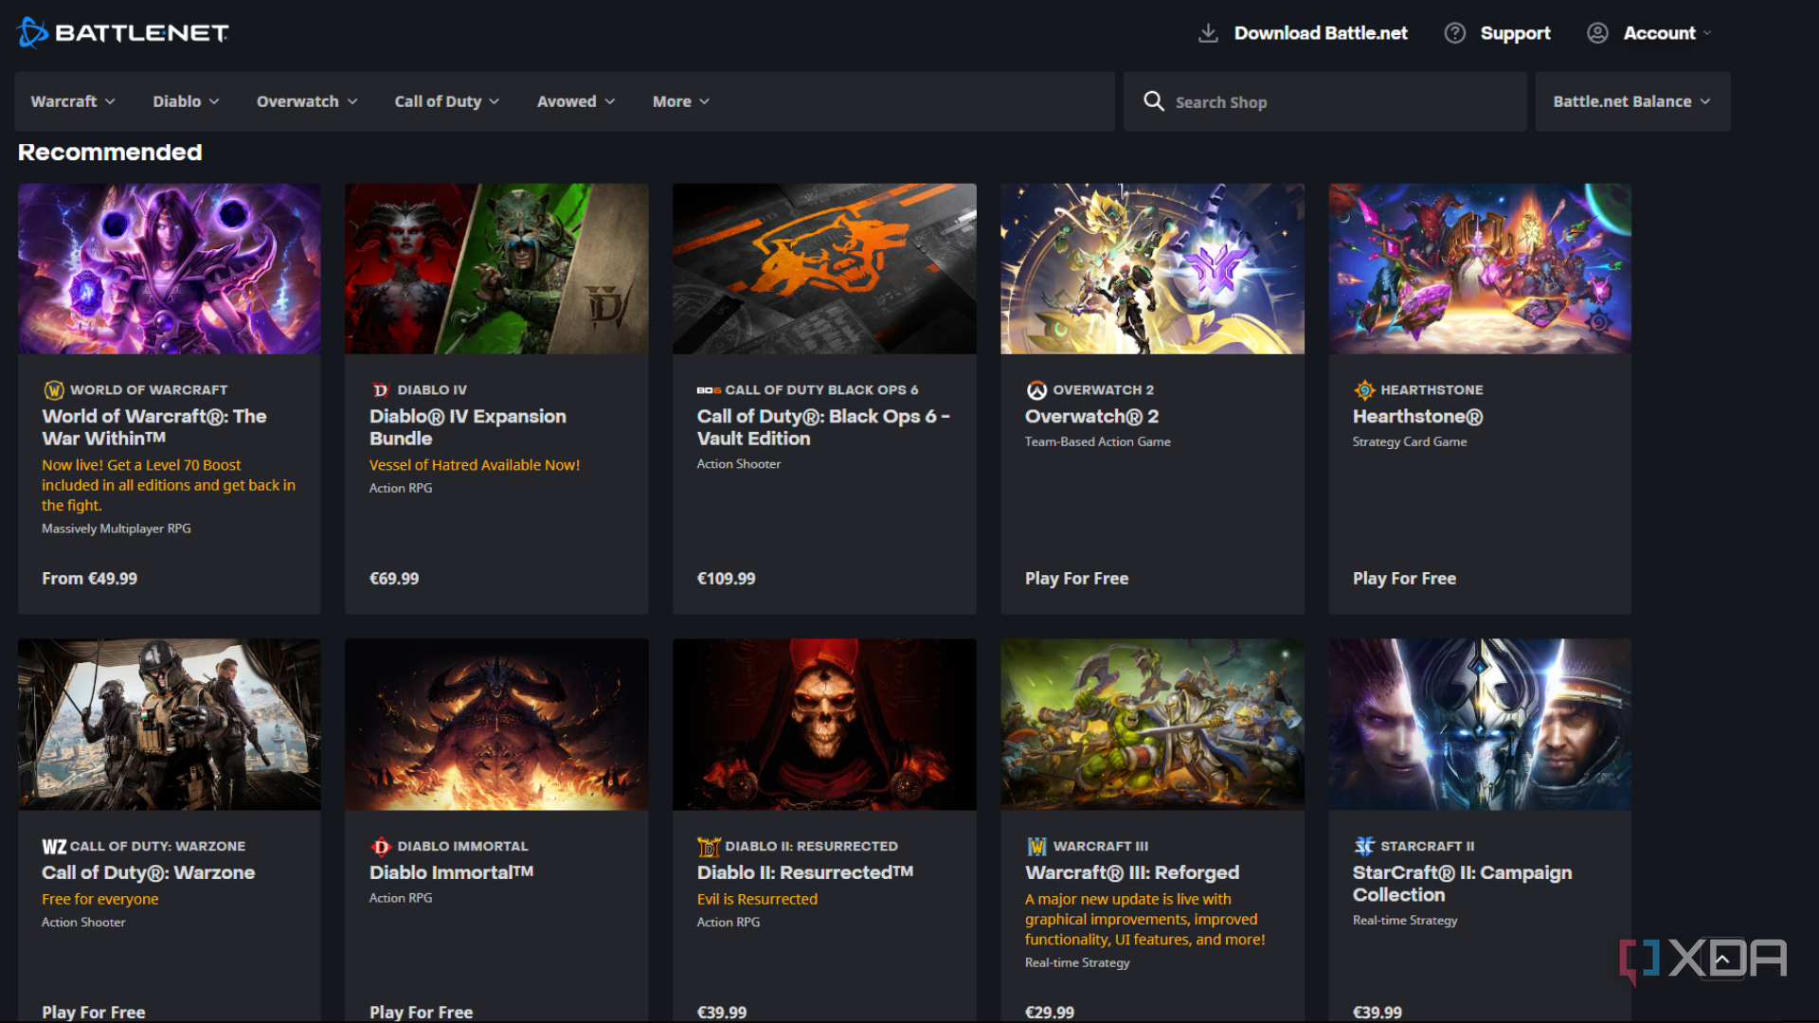Click the download arrow icon beside Download Battle.net

(x=1208, y=33)
